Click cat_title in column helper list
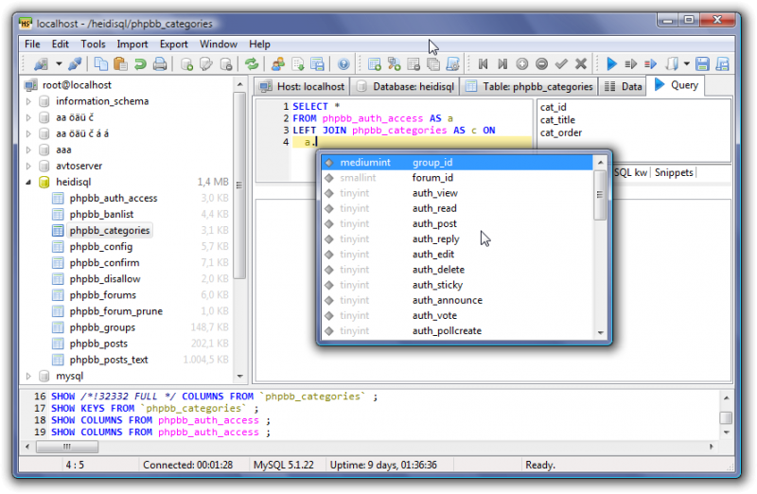This screenshot has height=494, width=757. pyautogui.click(x=557, y=120)
